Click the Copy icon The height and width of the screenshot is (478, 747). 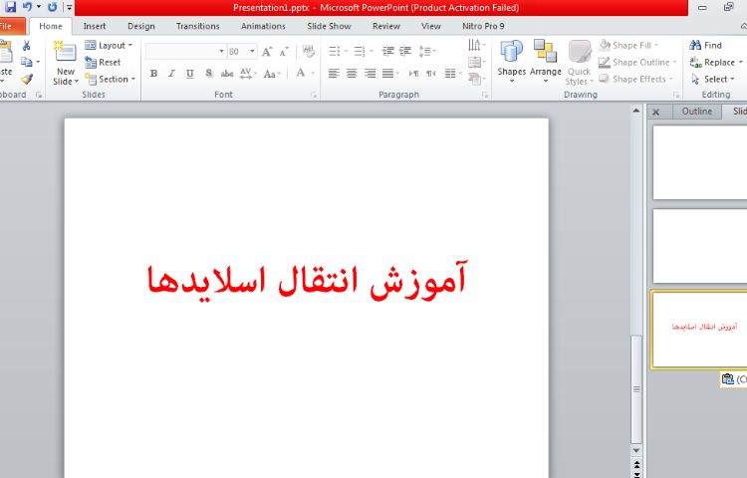[27, 62]
